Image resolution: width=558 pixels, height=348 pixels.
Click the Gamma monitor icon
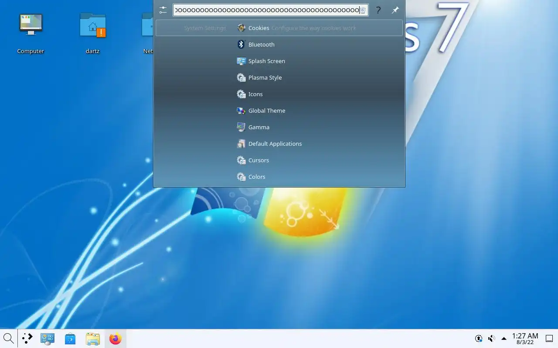pos(241,127)
